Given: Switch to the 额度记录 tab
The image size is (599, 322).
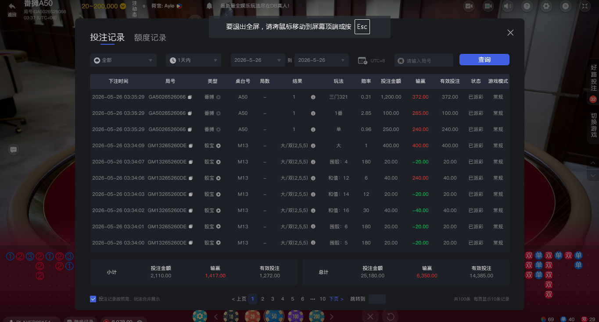Looking at the screenshot, I should click(150, 38).
